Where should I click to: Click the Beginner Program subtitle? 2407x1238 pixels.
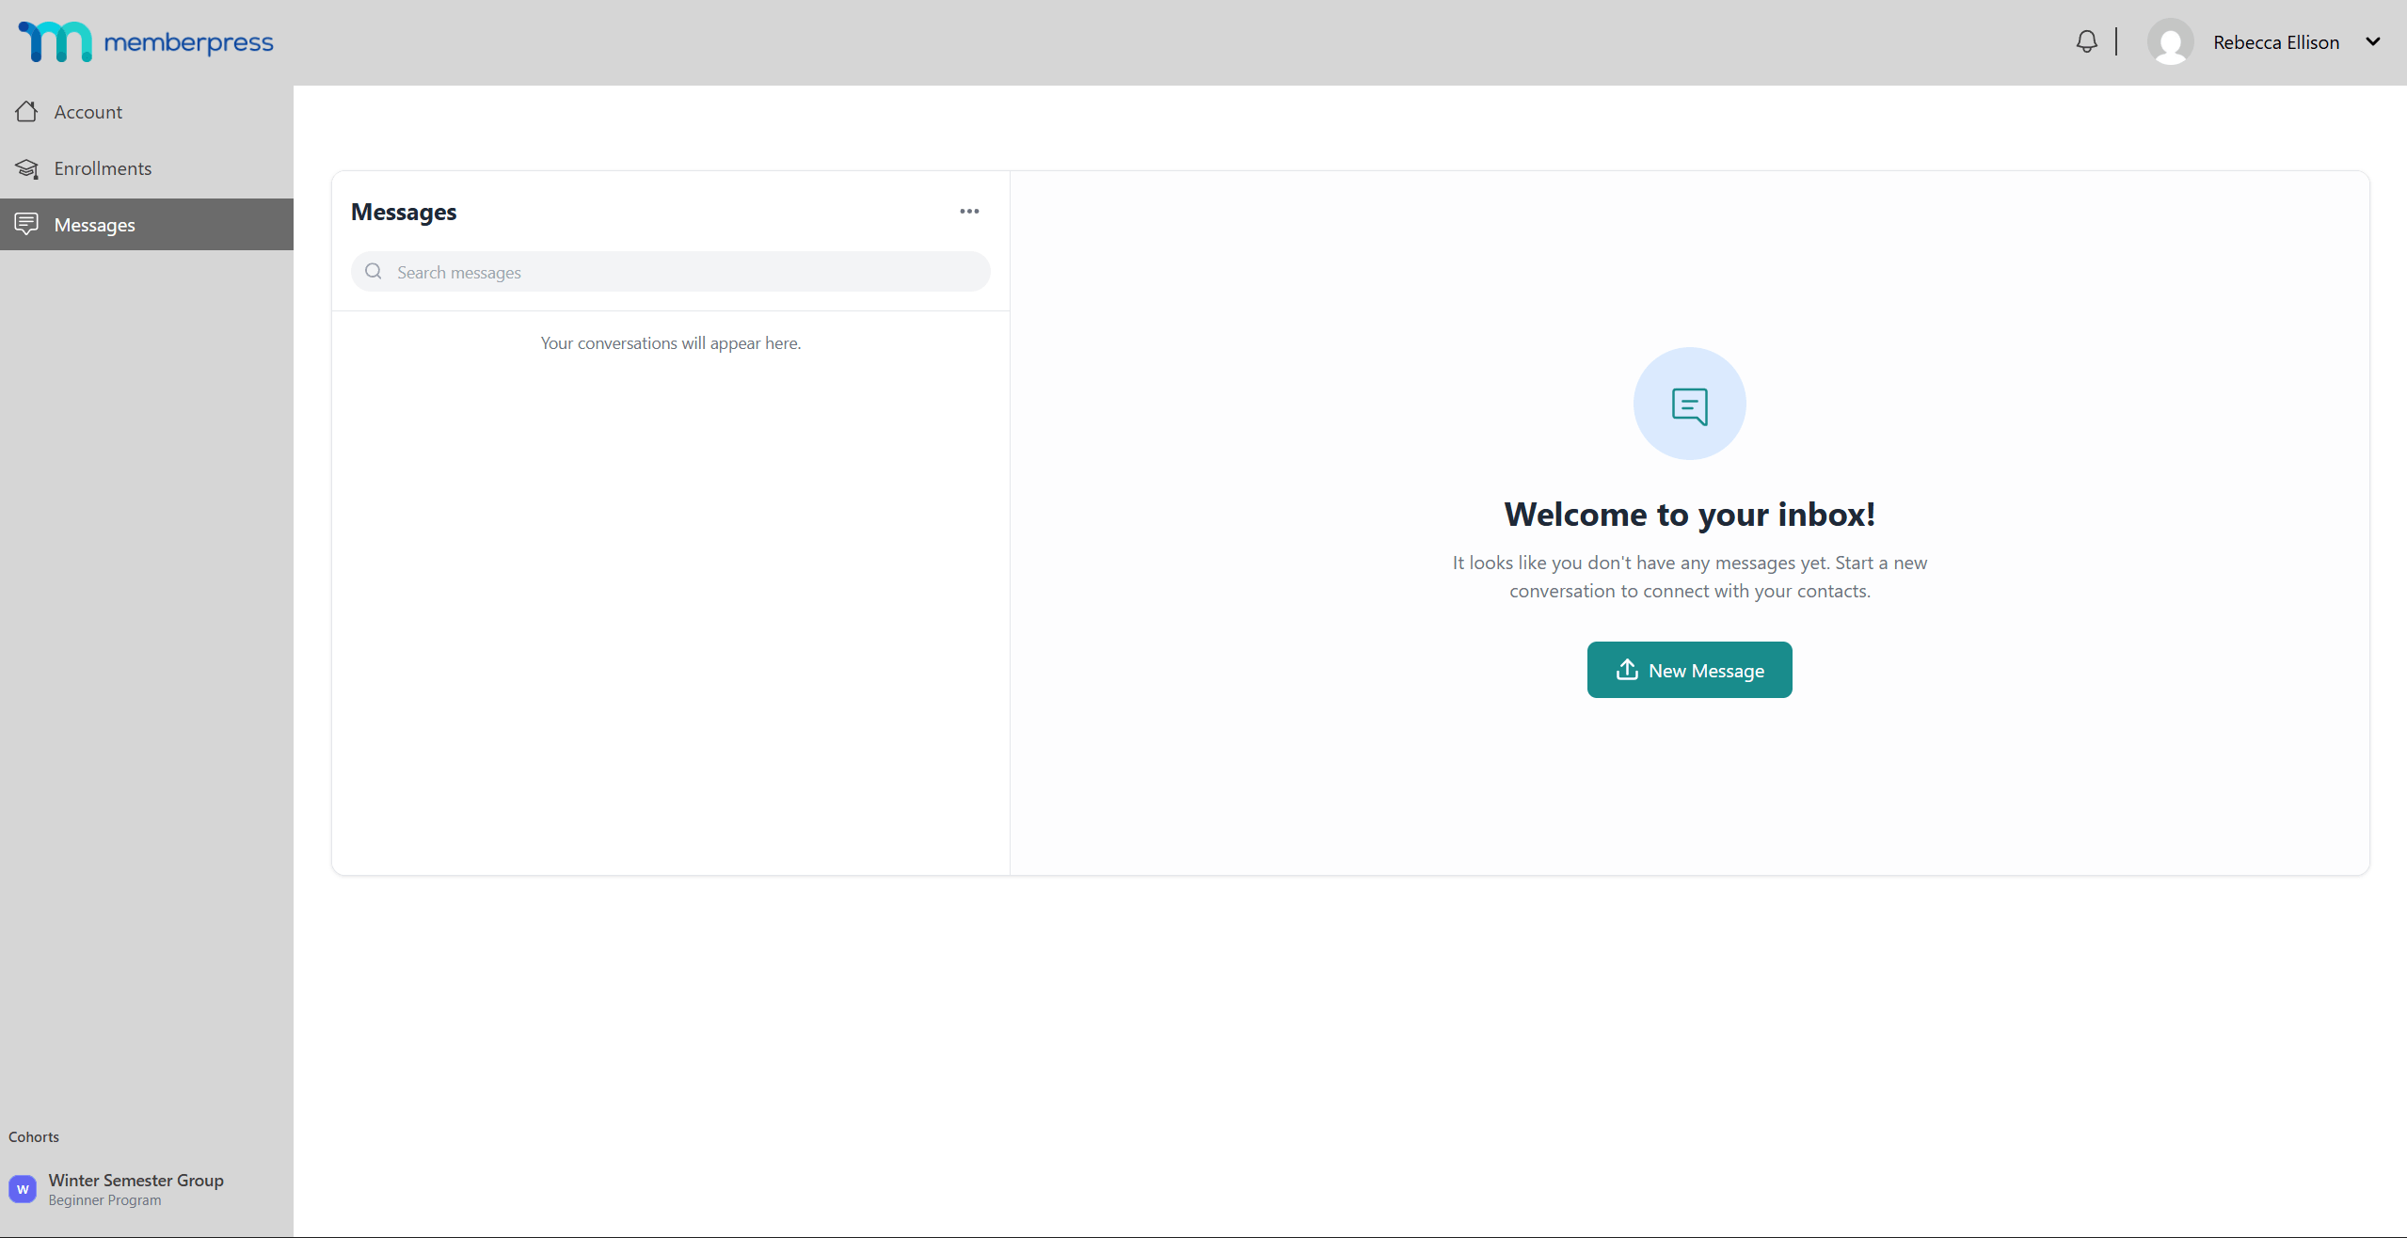pyautogui.click(x=104, y=1200)
